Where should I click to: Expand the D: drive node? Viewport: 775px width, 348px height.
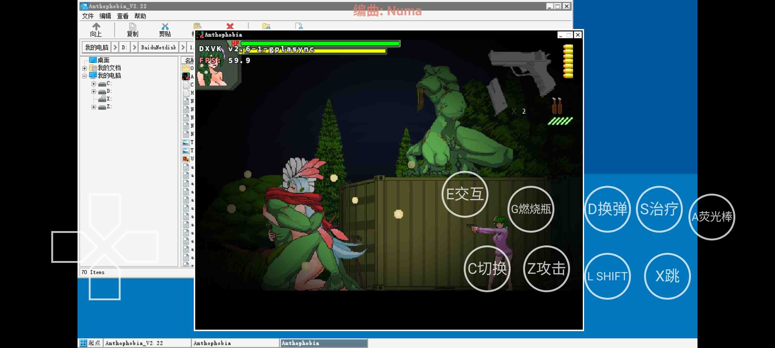point(93,91)
